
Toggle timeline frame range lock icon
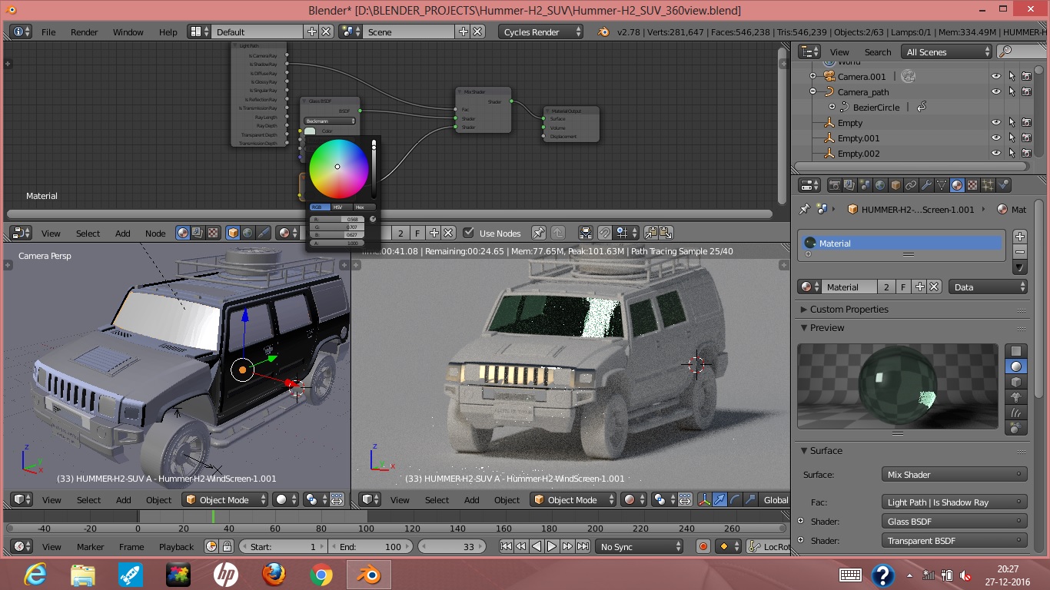(x=227, y=546)
